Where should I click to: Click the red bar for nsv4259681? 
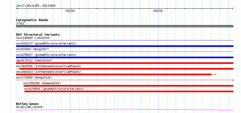(129, 91)
